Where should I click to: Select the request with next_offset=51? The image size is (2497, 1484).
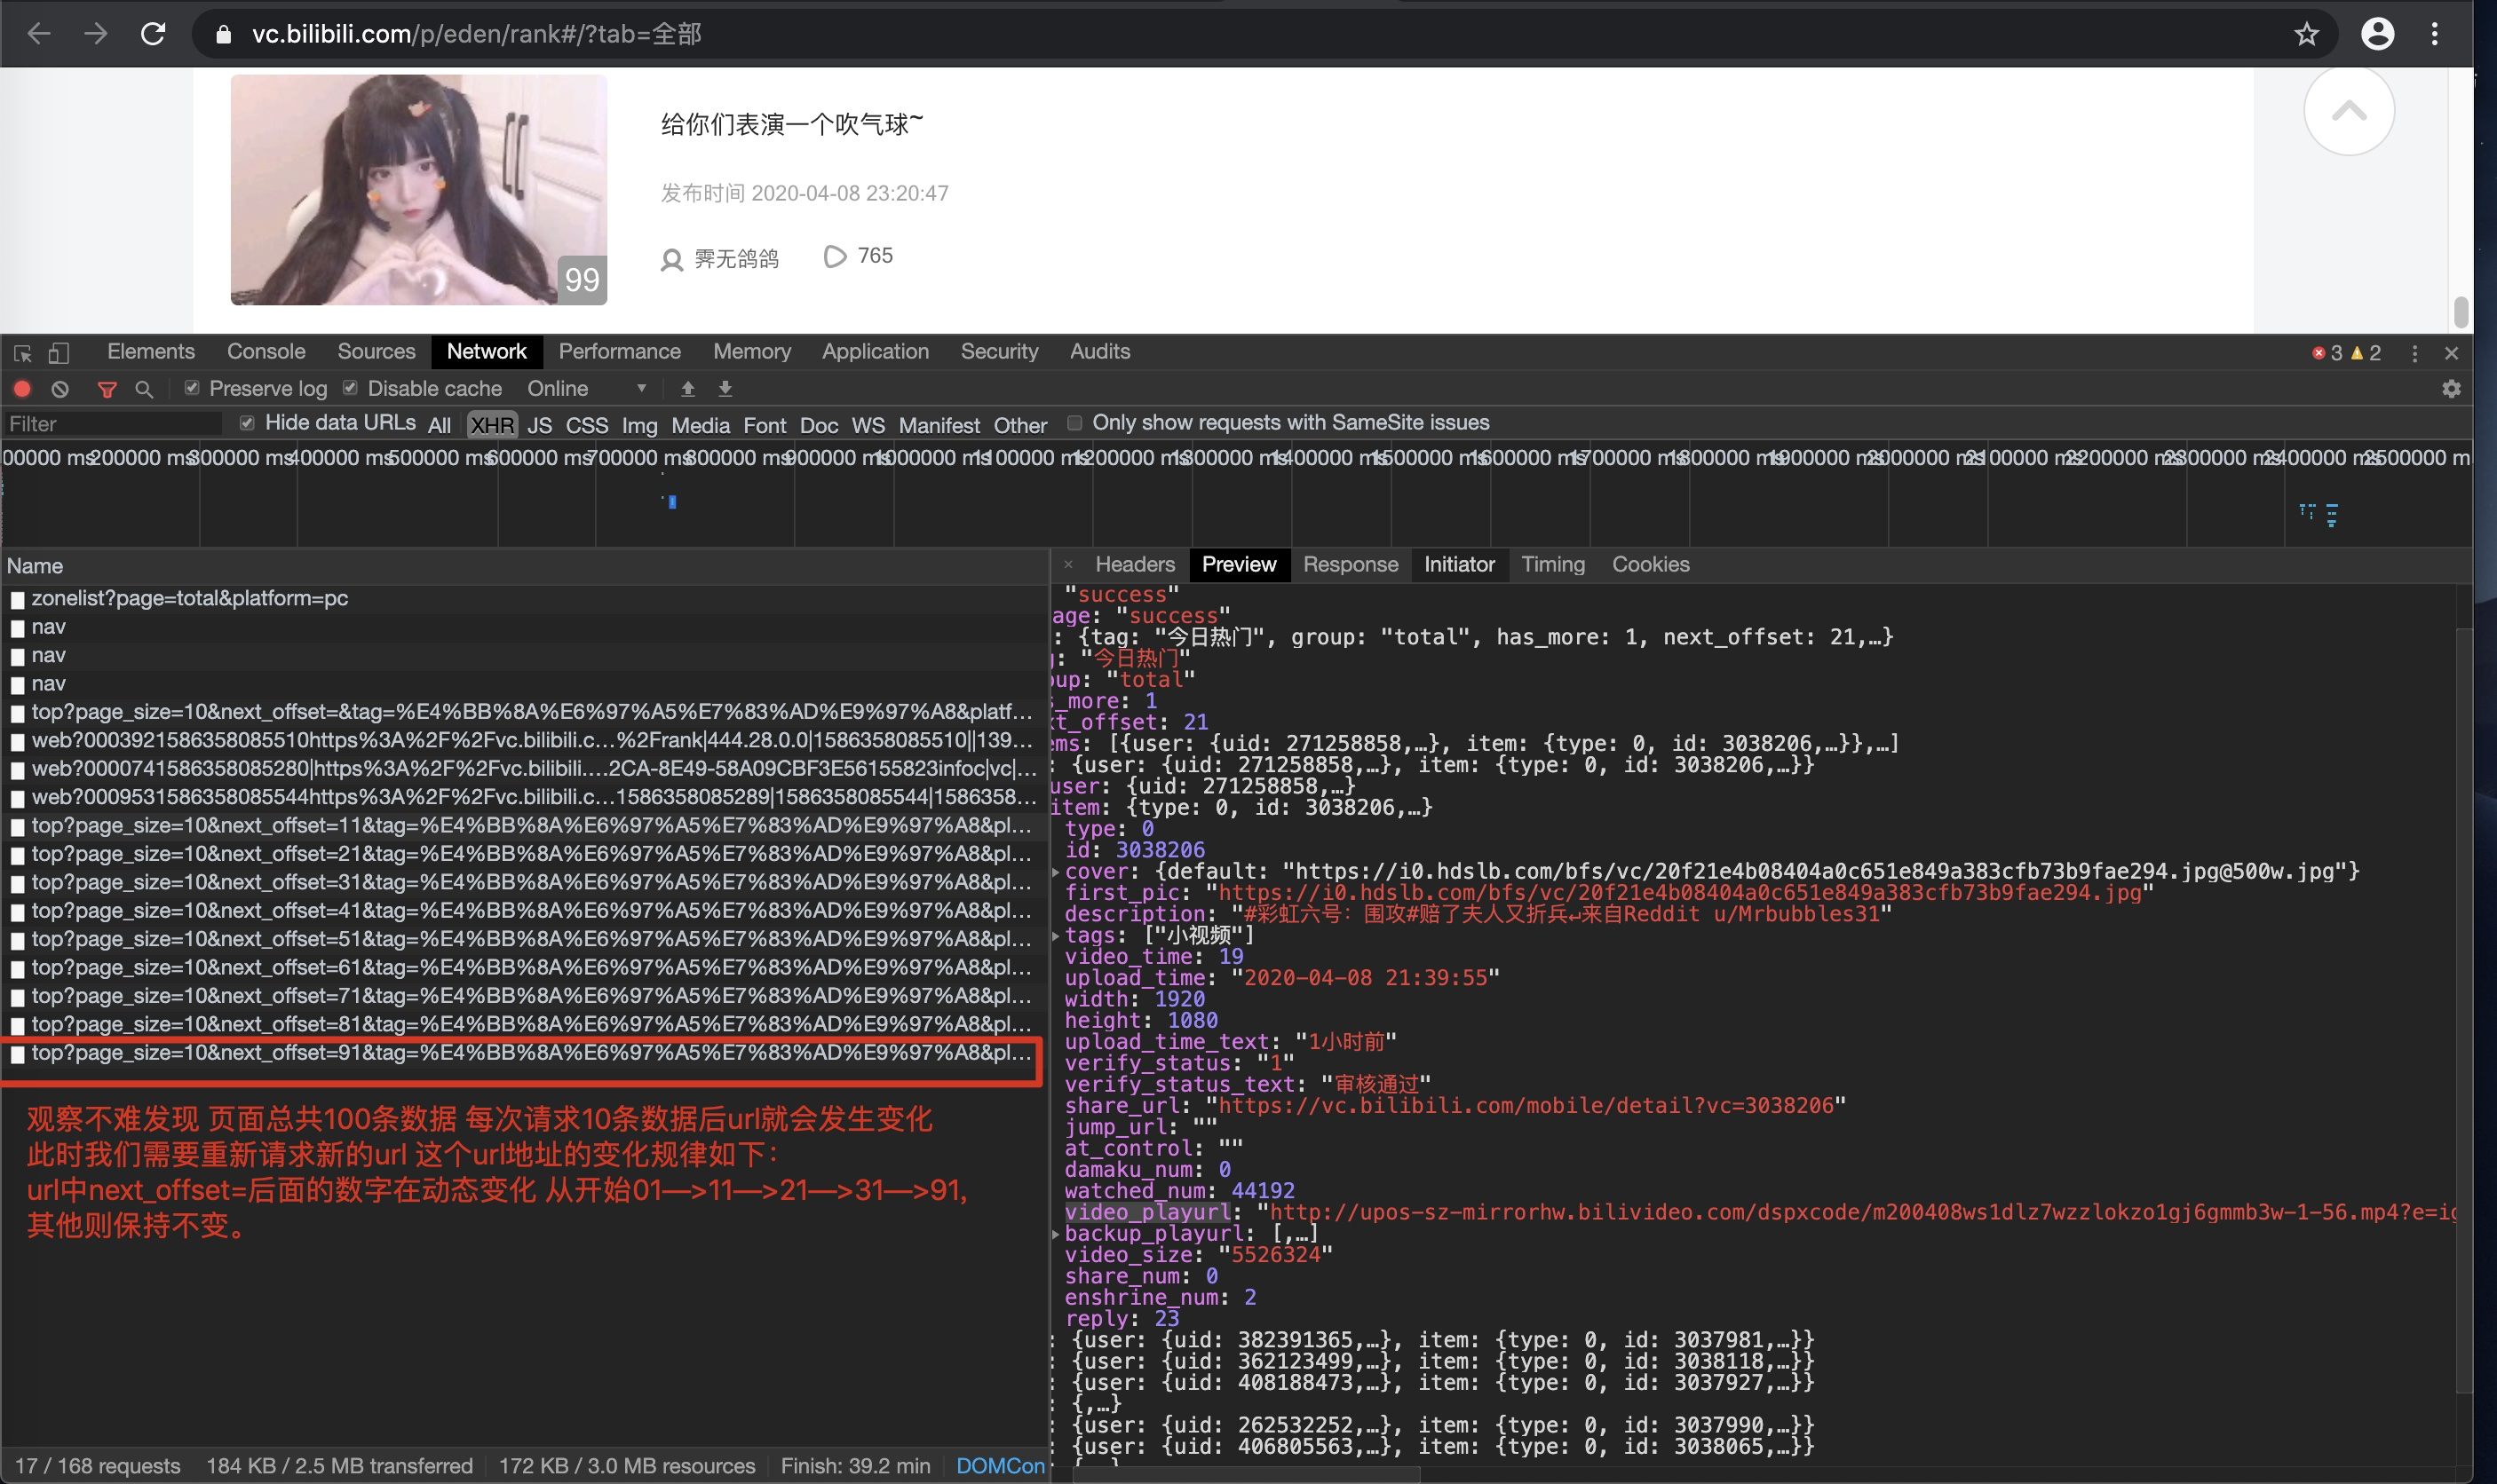(x=524, y=940)
